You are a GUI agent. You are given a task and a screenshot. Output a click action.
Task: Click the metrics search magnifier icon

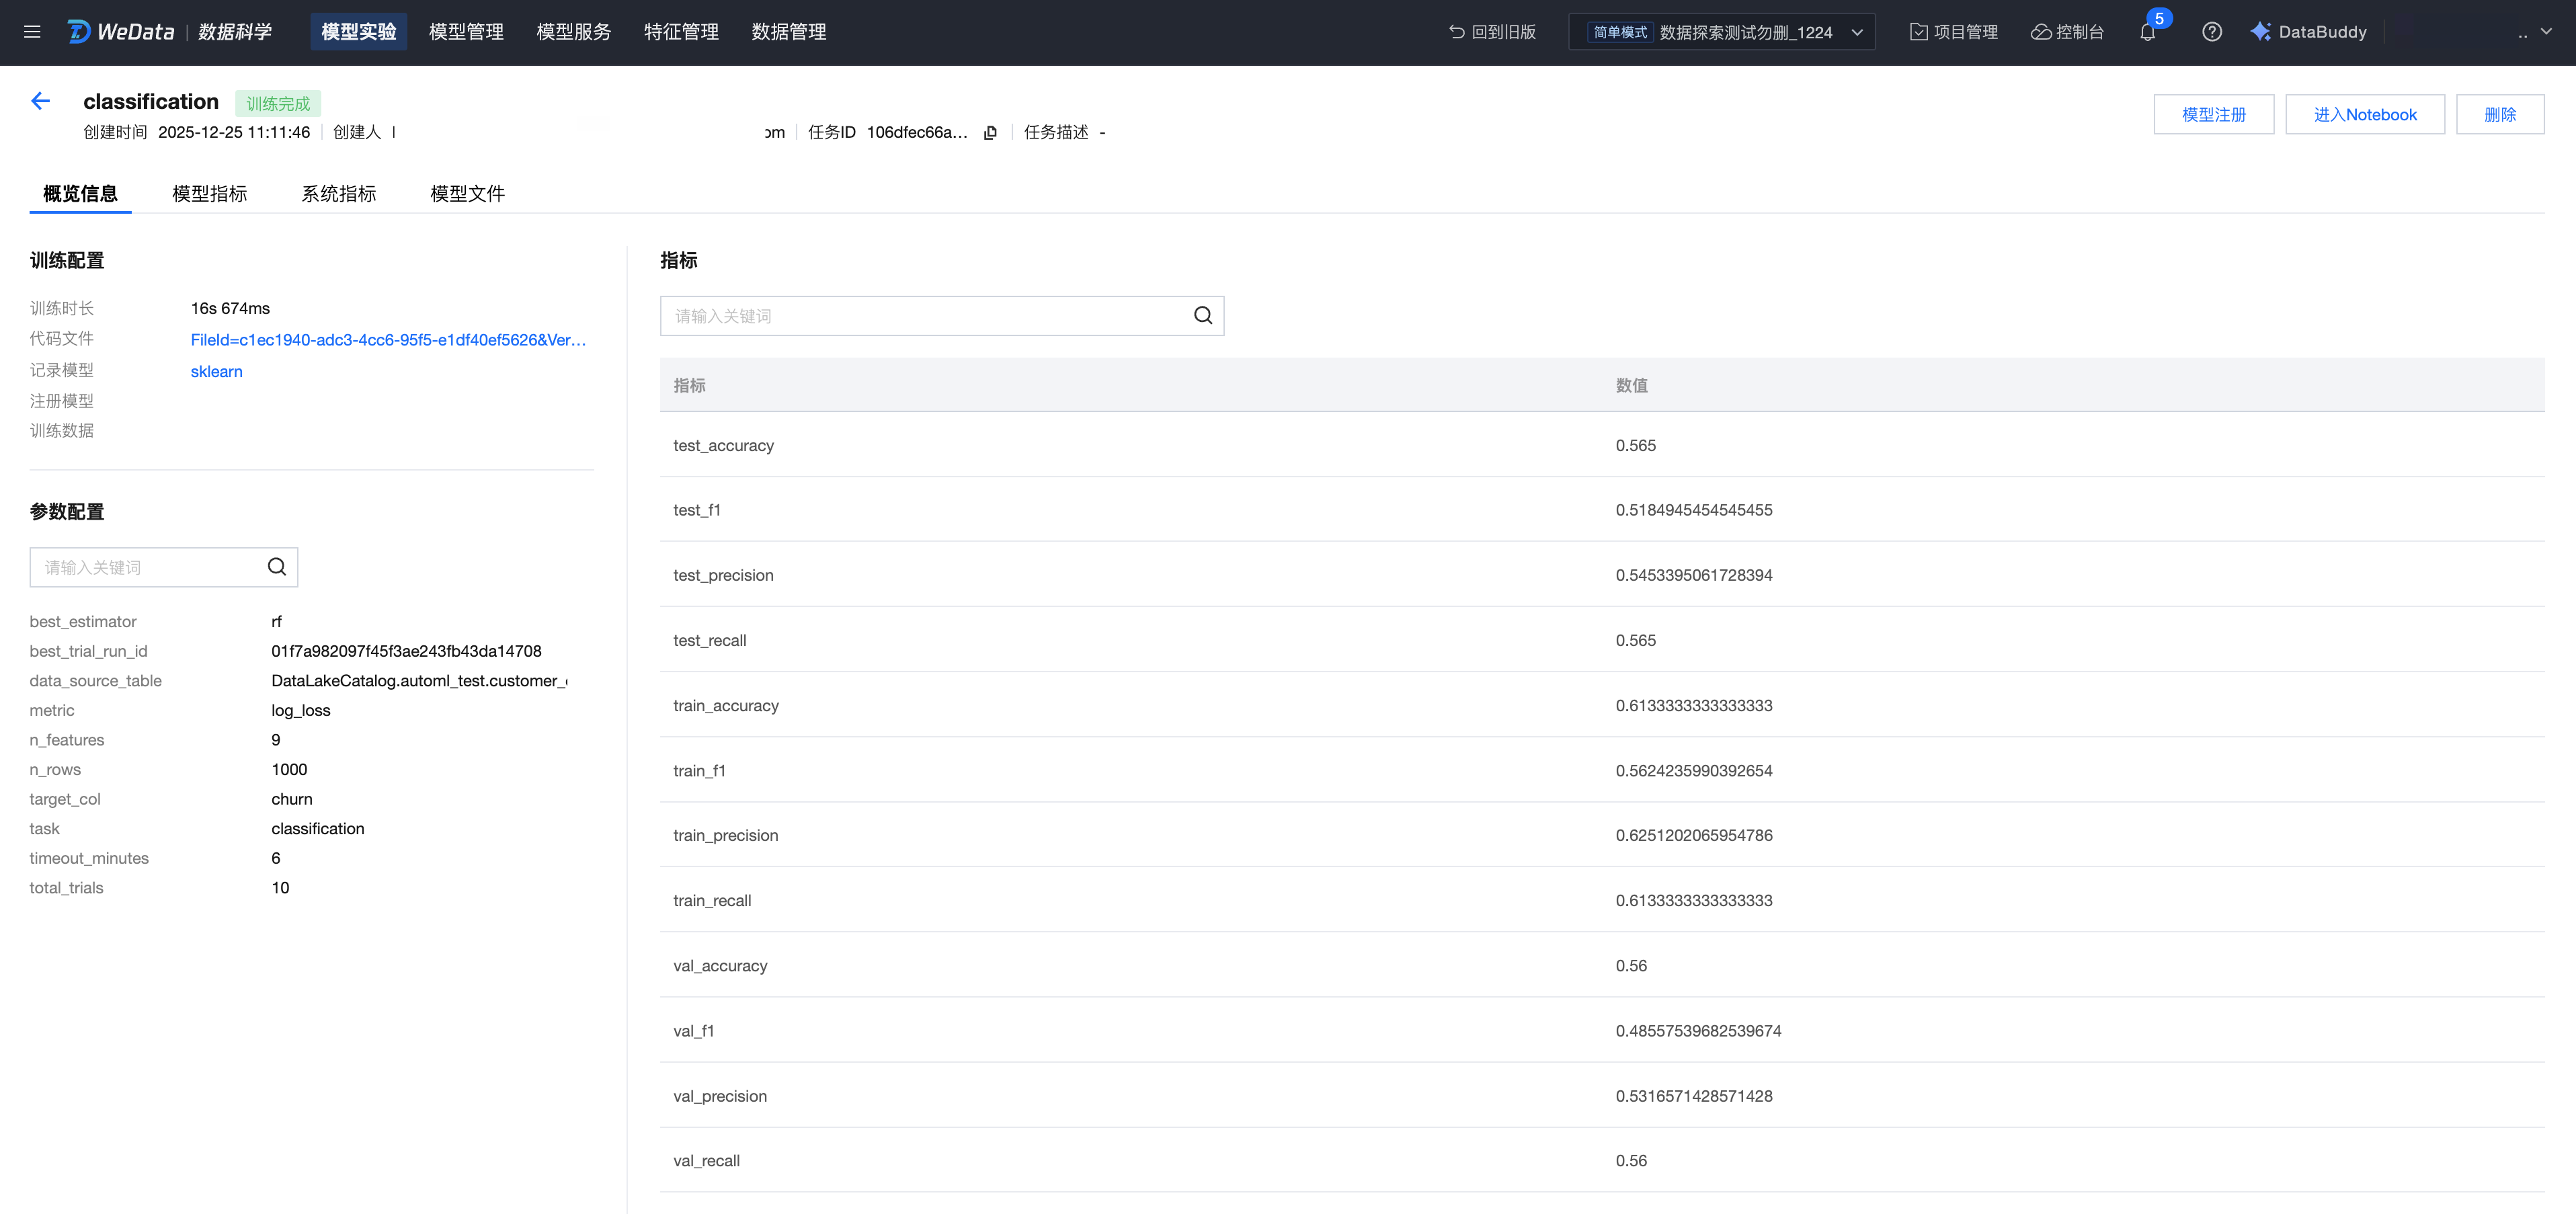(x=1203, y=316)
